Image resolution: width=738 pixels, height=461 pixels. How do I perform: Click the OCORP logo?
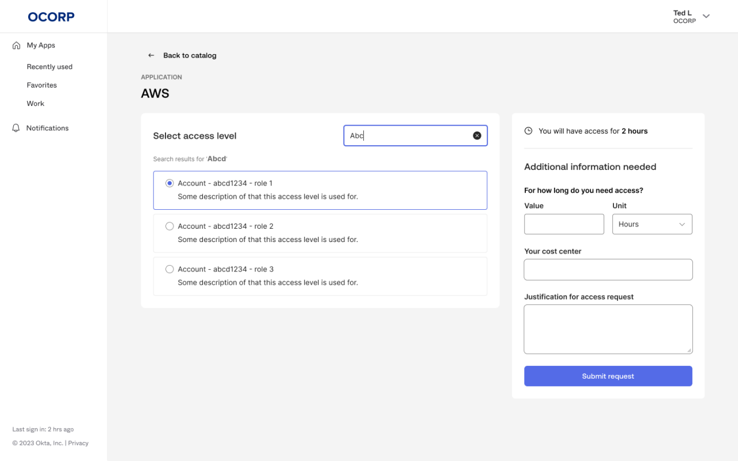(51, 17)
